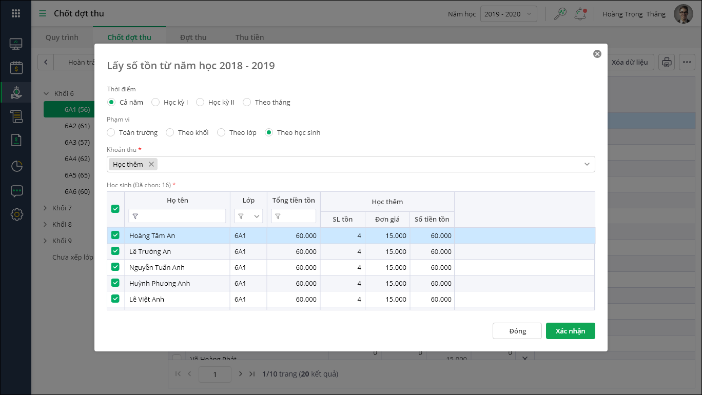Open the chat message sidebar icon

[16, 191]
